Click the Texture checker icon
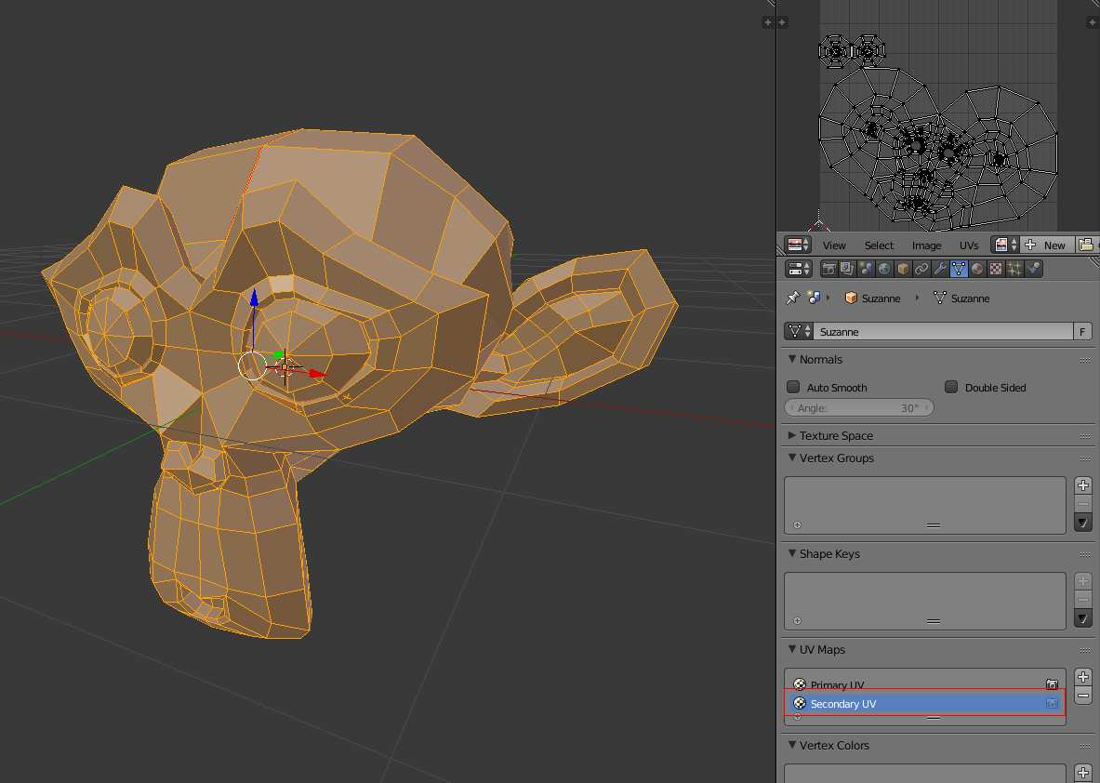 coord(997,268)
